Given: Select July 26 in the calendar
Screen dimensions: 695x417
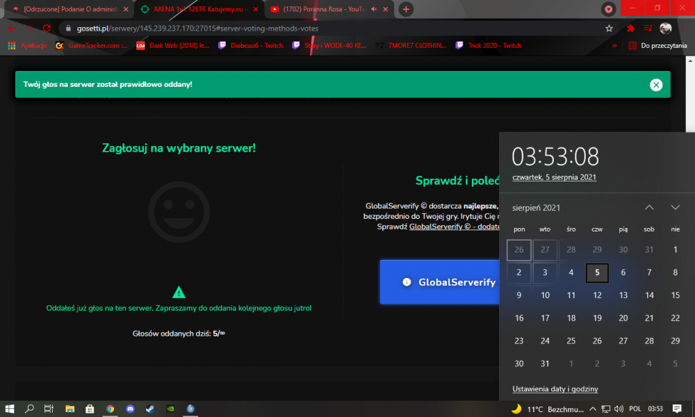Looking at the screenshot, I should point(519,250).
